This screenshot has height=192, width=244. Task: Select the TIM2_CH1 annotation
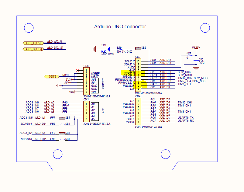184,84
